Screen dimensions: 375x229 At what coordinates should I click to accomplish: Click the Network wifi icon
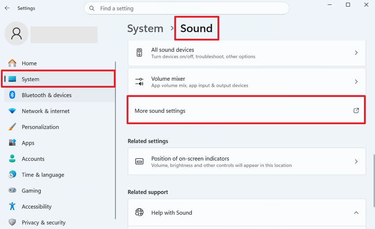(x=12, y=111)
